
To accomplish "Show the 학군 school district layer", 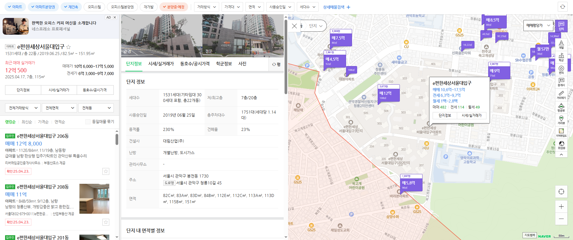I will tap(561, 57).
